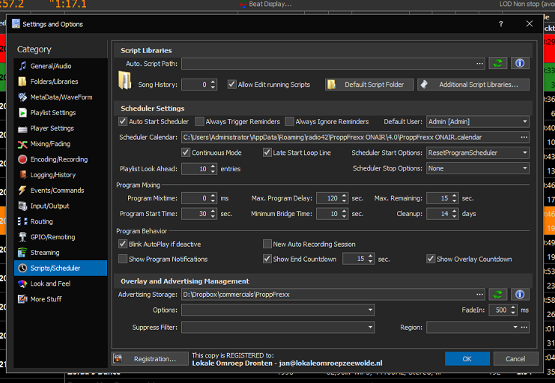Toggle Continuous Mode checkbox

(x=186, y=153)
